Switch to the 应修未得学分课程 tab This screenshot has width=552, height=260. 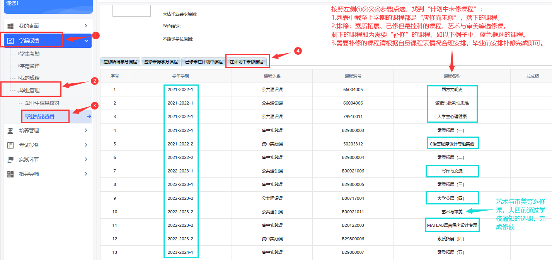tap(161, 62)
